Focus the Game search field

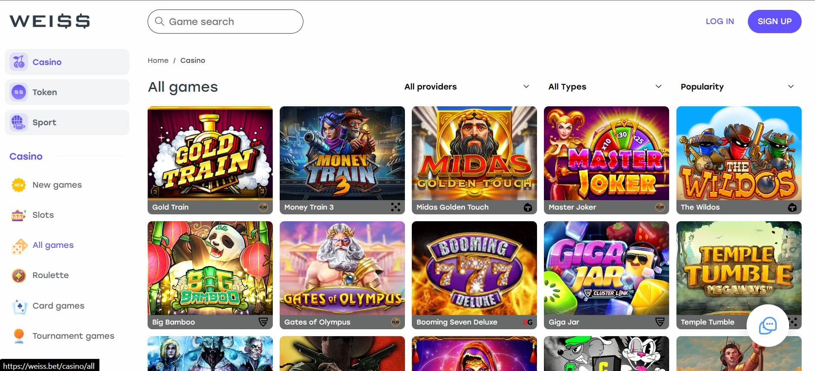[225, 22]
